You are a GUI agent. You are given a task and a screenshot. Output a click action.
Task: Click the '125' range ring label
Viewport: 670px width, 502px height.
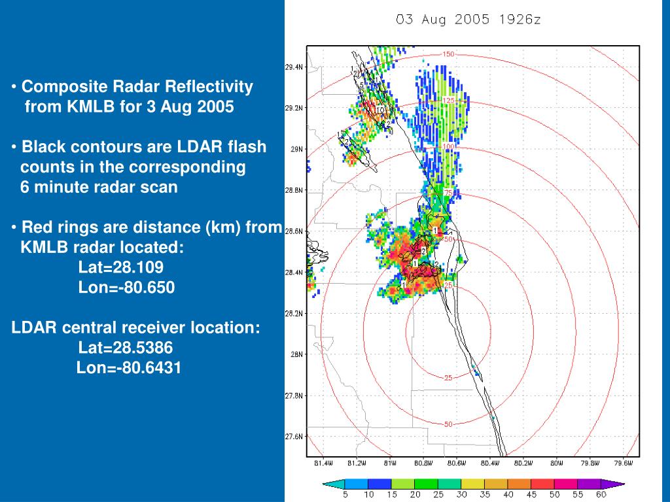tap(448, 101)
